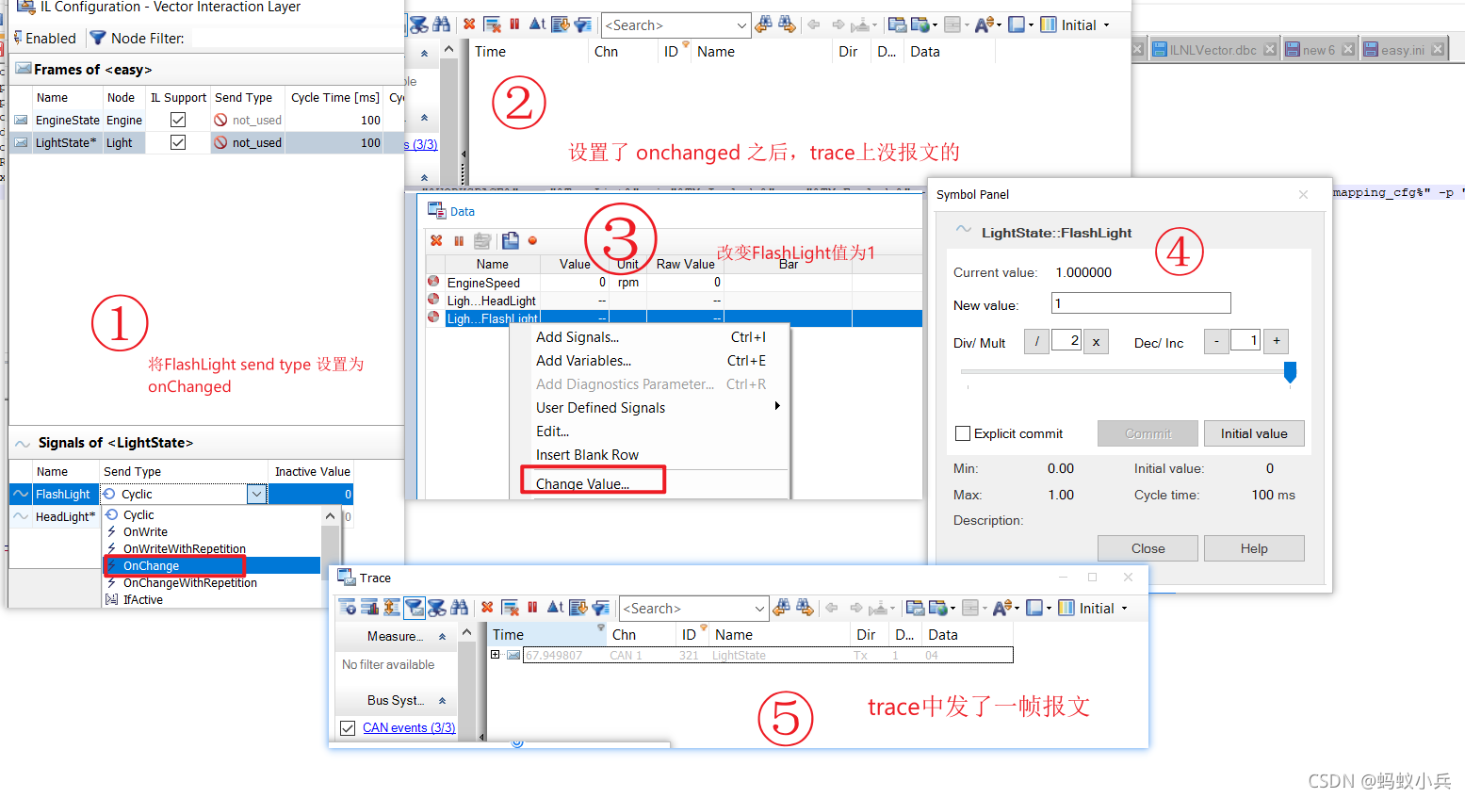Choose Change Value from the context menu
This screenshot has height=798, width=1465.
[650, 483]
